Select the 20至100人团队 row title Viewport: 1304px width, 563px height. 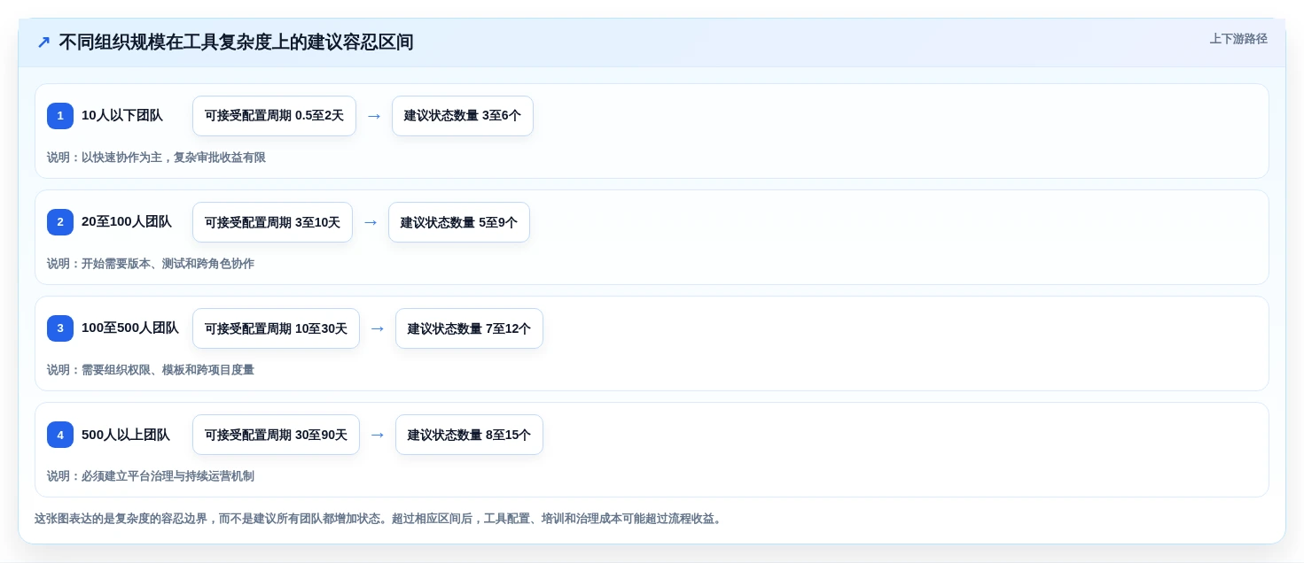coord(127,222)
